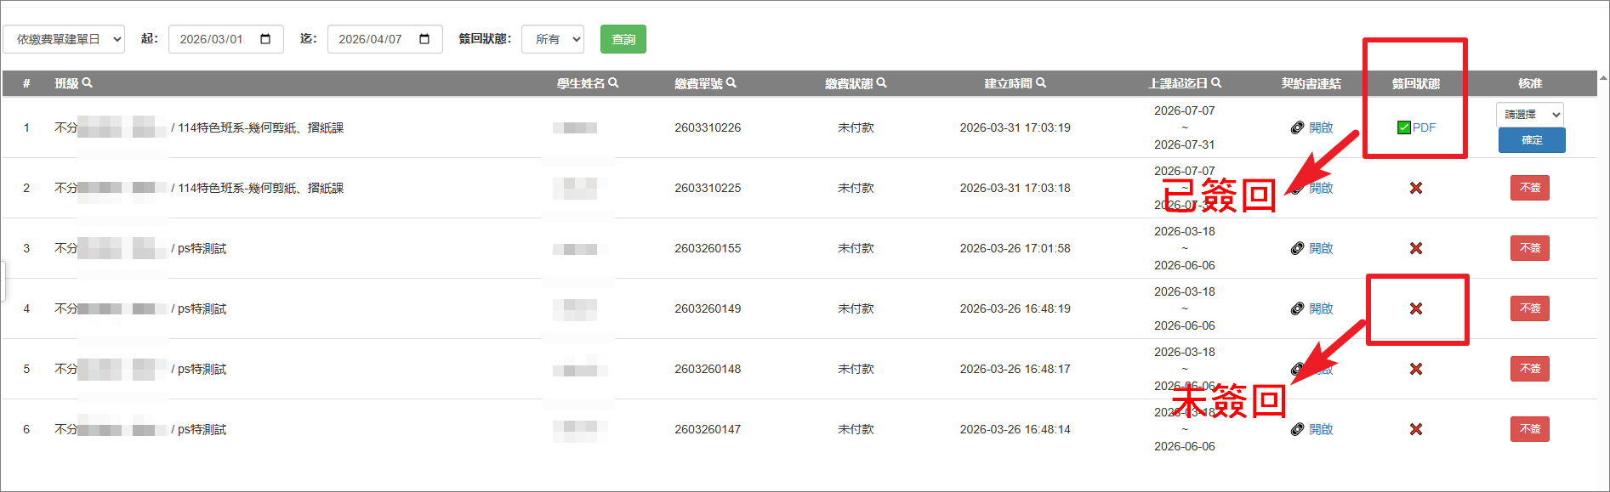Open the 請選擇 approval dropdown in row 1

(1529, 114)
